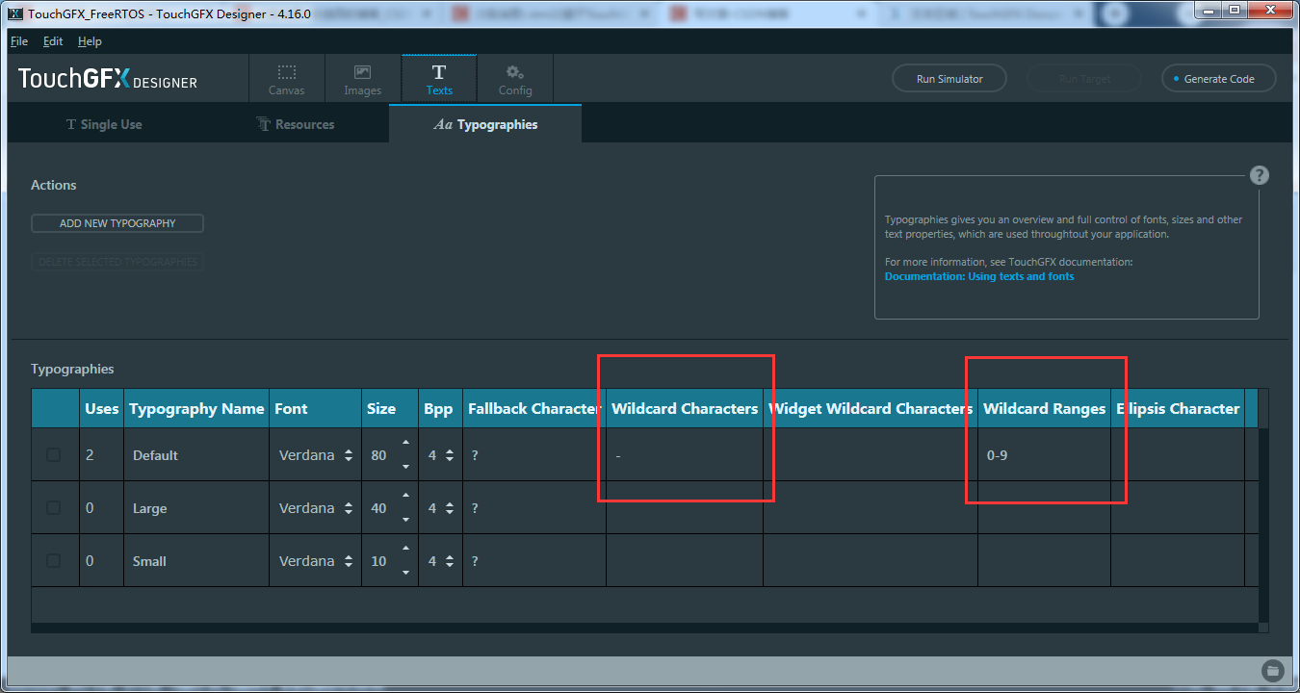
Task: Open Bpp dropdown for Default typography
Action: 440,455
